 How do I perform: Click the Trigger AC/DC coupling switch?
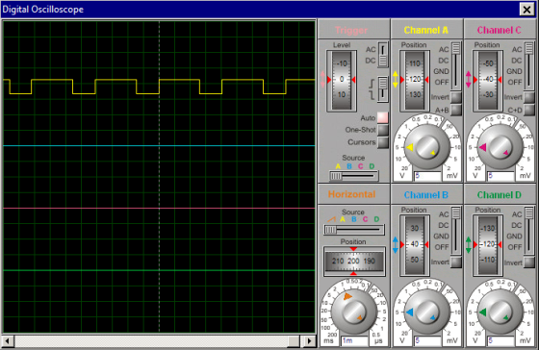click(x=383, y=55)
